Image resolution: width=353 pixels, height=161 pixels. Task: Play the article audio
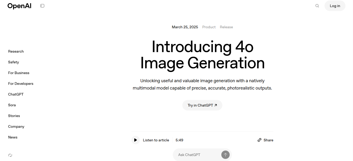tap(135, 140)
